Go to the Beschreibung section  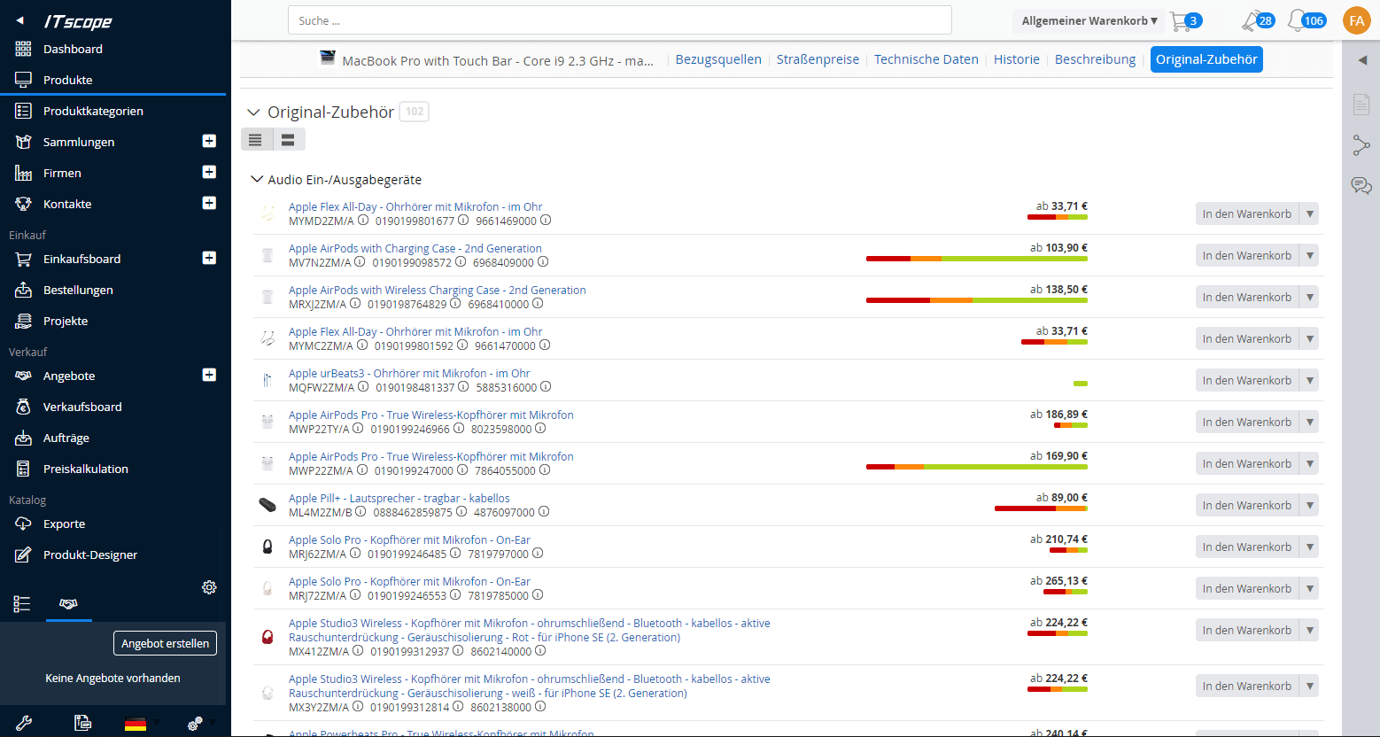coord(1095,59)
